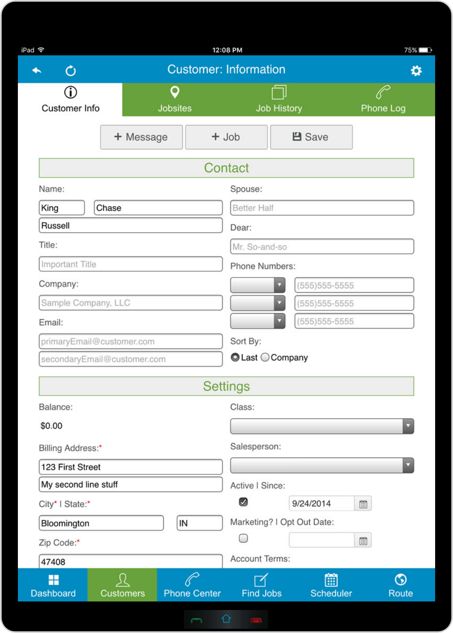The width and height of the screenshot is (453, 633).
Task: Tap the Scheduler calendar icon
Action: (331, 580)
